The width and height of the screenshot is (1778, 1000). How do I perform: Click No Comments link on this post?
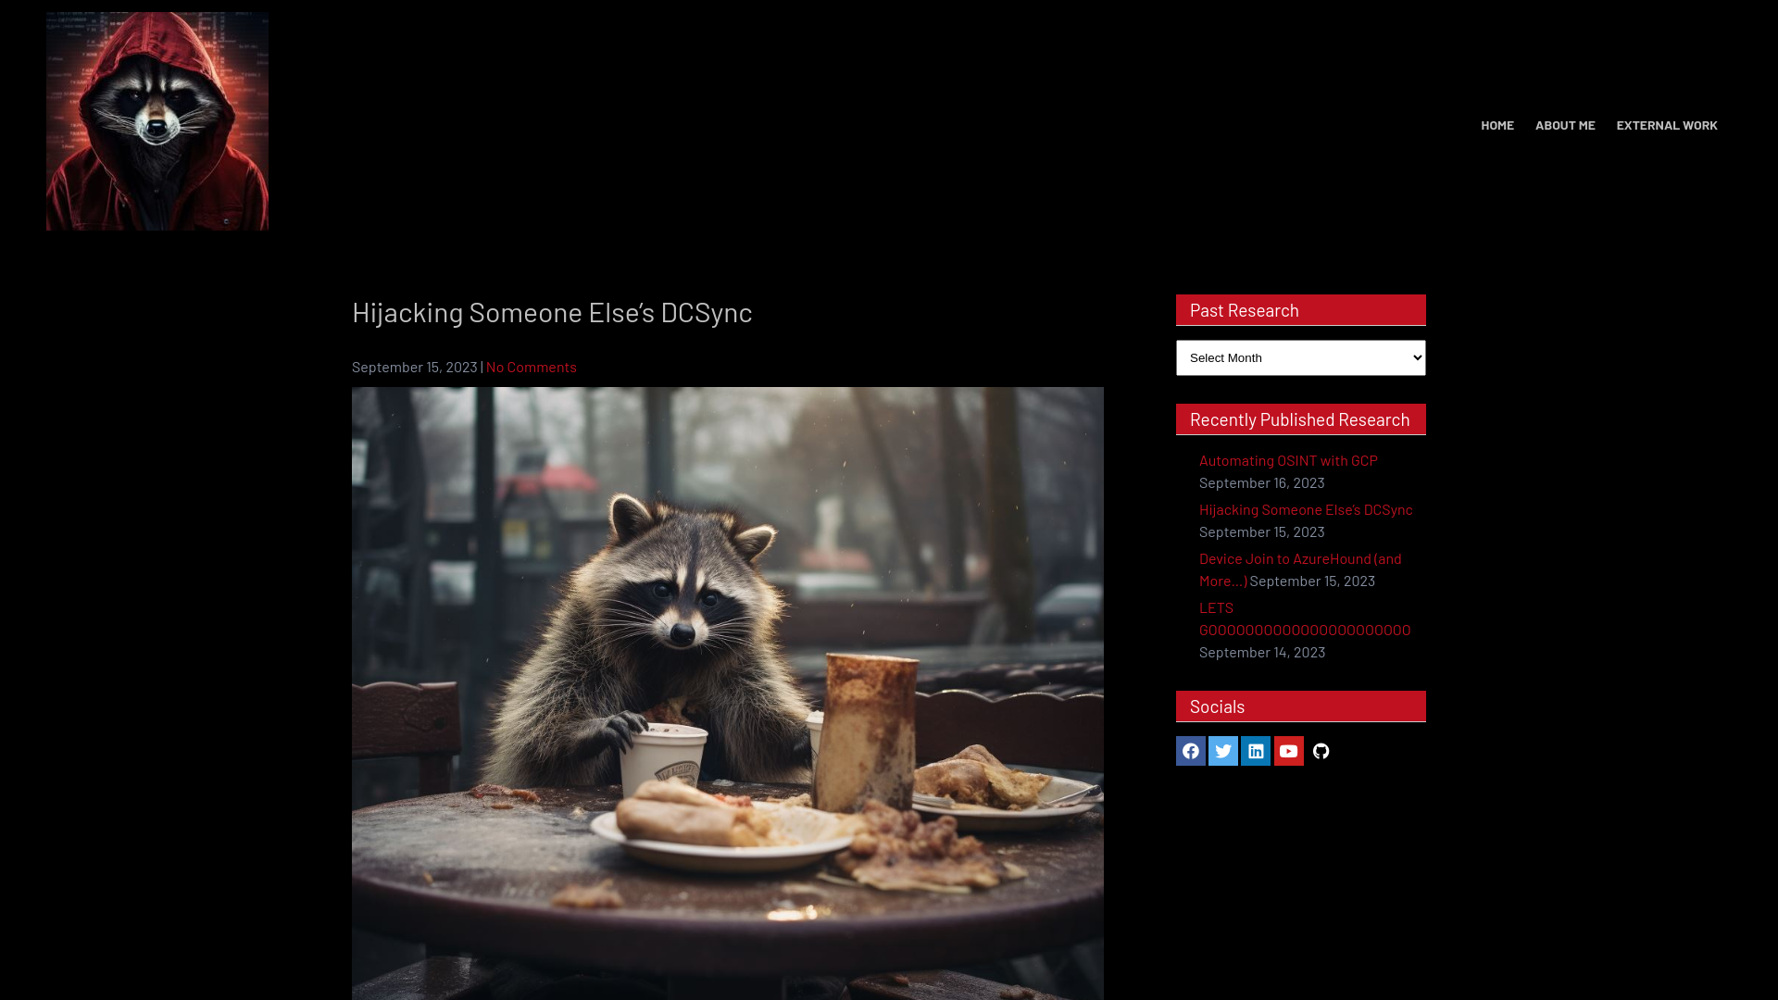[x=532, y=367]
